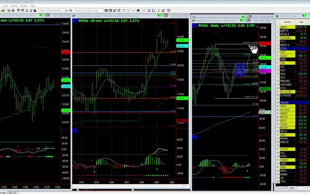Screen dimensions: 310x194
Task: Open the green S link dropdown on the 5 min chart
Action: pos(41,15)
